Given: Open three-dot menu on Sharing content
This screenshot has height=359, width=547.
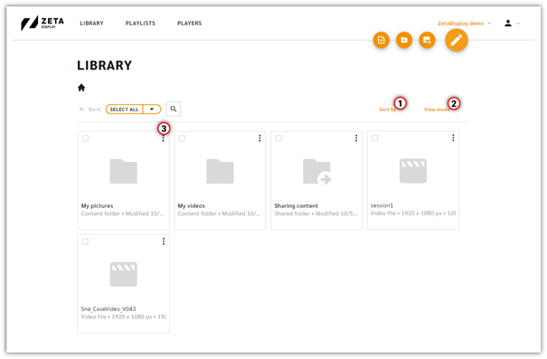Looking at the screenshot, I should [x=356, y=138].
